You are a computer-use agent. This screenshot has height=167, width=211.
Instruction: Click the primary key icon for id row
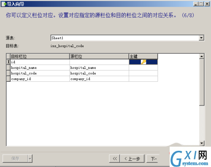tap(143, 62)
